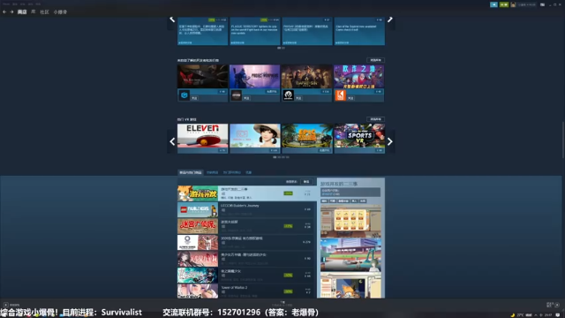Switch to Big Picture mode icon
The width and height of the screenshot is (565, 318).
tap(542, 4)
